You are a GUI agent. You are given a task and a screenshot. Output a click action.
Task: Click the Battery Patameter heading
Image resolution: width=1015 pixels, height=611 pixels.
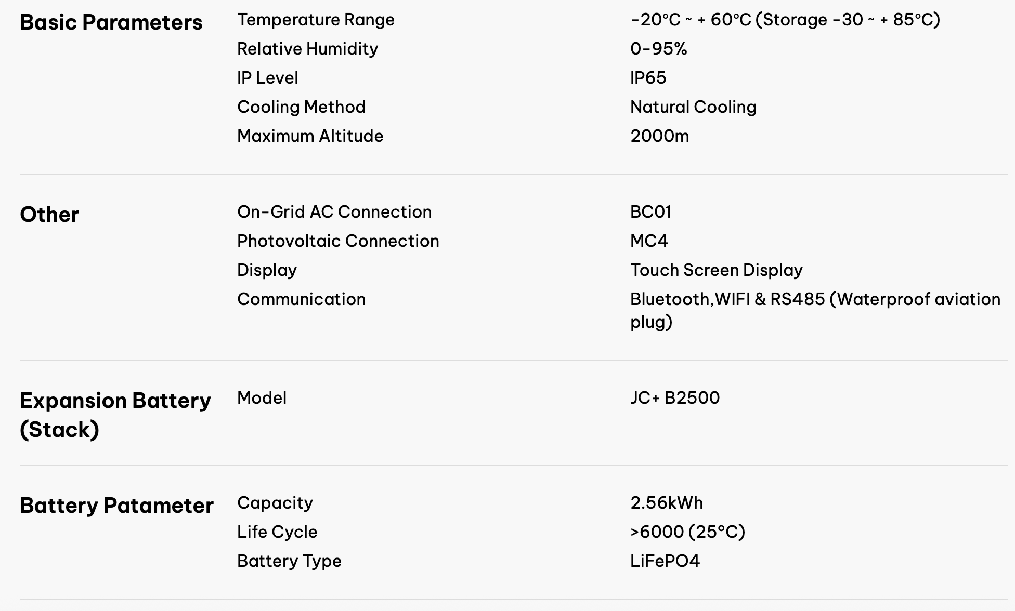(x=116, y=506)
